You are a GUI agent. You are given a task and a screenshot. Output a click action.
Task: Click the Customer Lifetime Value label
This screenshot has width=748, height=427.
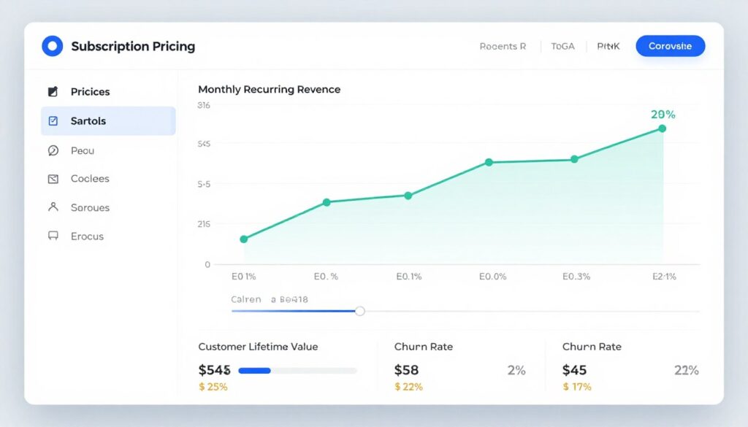click(258, 347)
